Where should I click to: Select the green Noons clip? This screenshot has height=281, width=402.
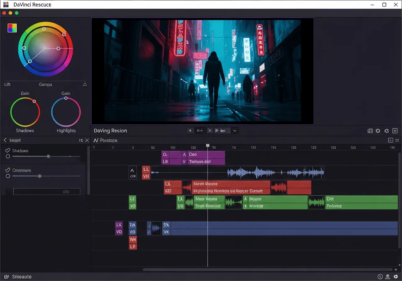tap(278, 199)
